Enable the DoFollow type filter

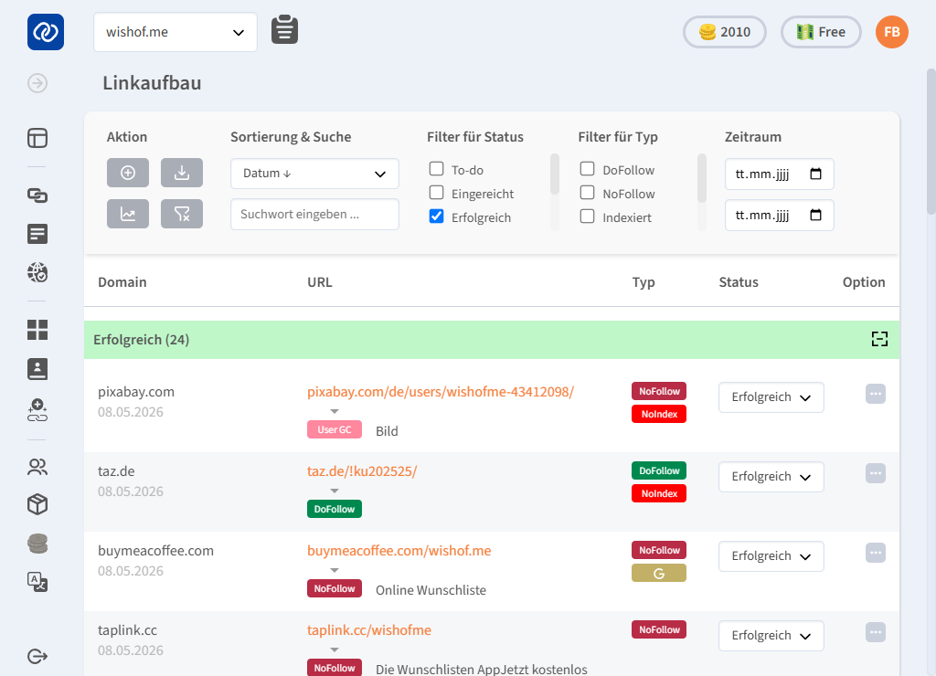(x=588, y=169)
